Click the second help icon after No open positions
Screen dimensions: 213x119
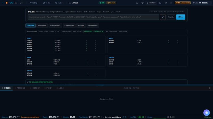(125, 117)
